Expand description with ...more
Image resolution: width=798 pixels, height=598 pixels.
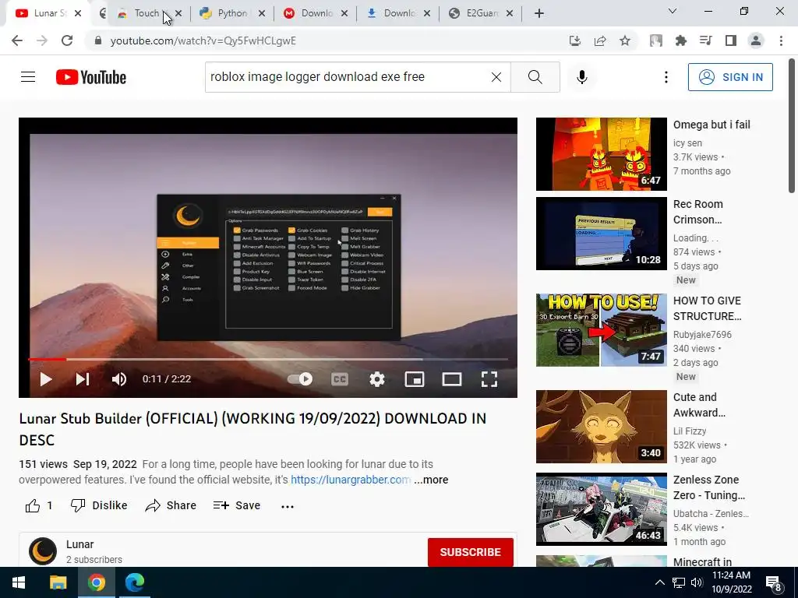point(431,480)
